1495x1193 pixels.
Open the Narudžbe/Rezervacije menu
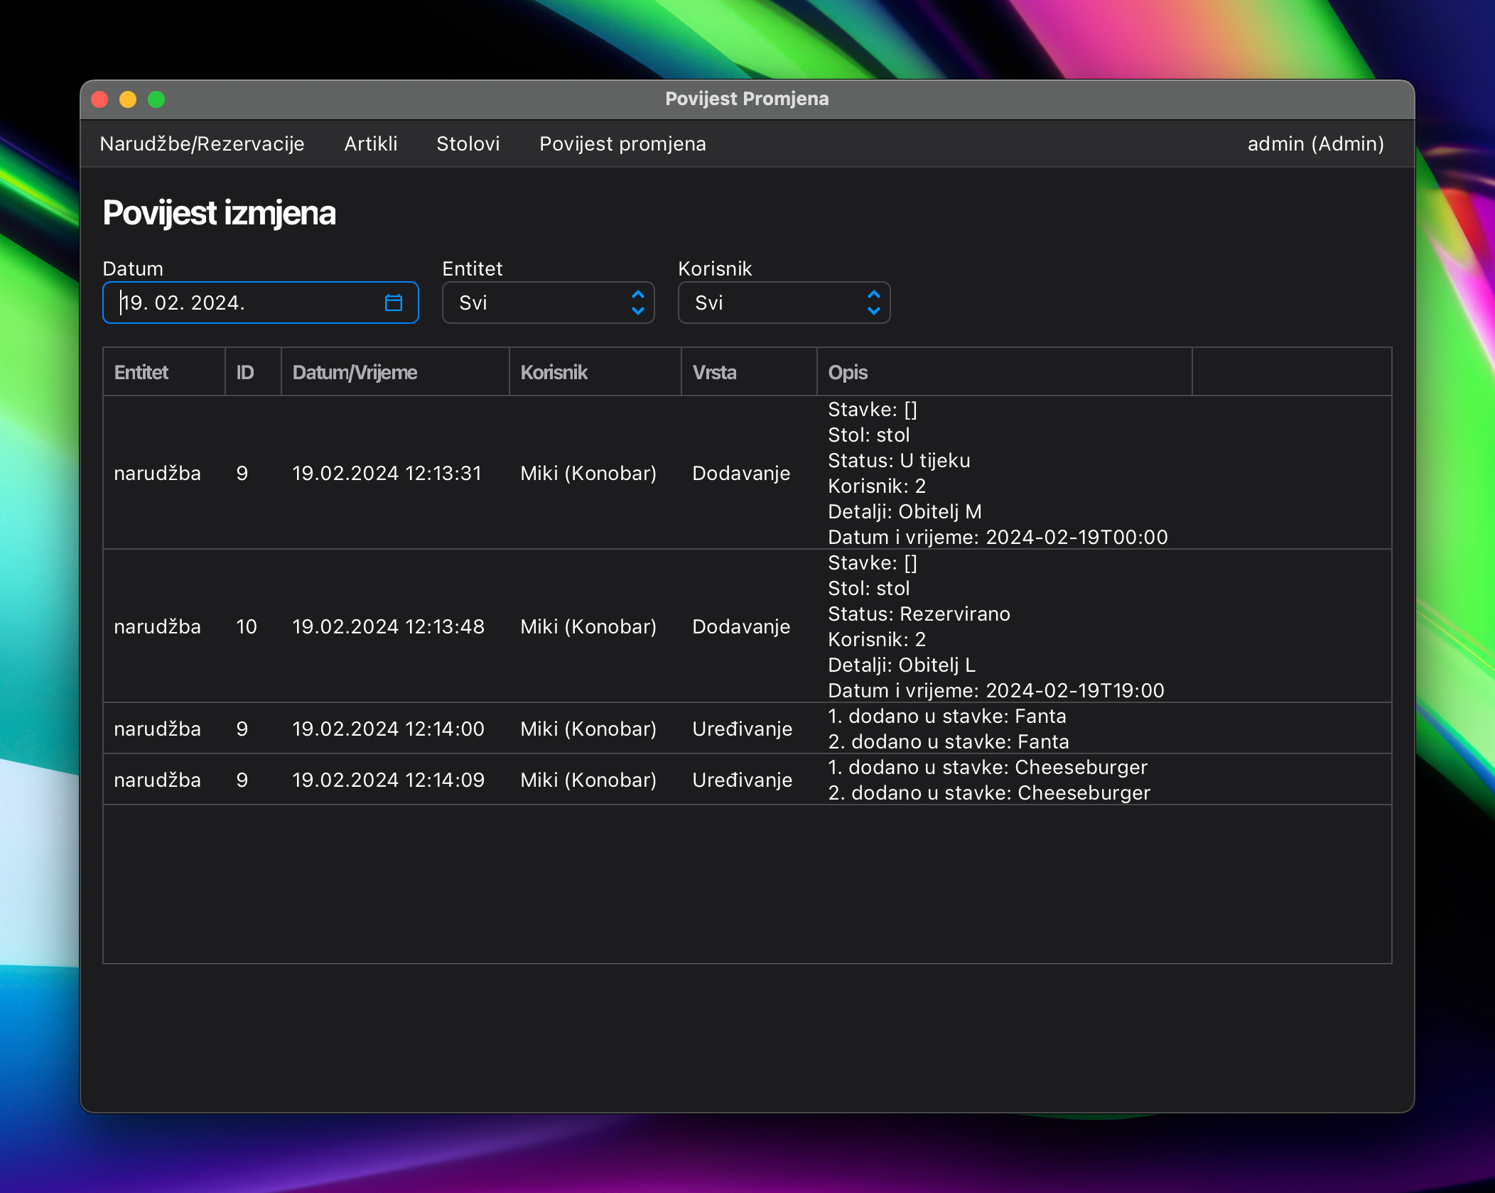(x=202, y=144)
